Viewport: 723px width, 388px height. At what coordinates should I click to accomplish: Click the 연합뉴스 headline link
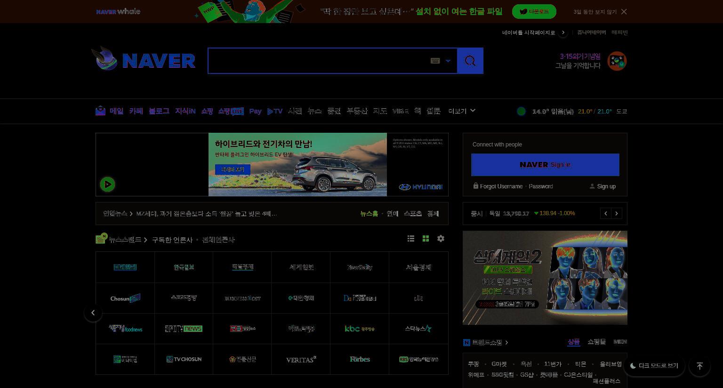point(207,214)
